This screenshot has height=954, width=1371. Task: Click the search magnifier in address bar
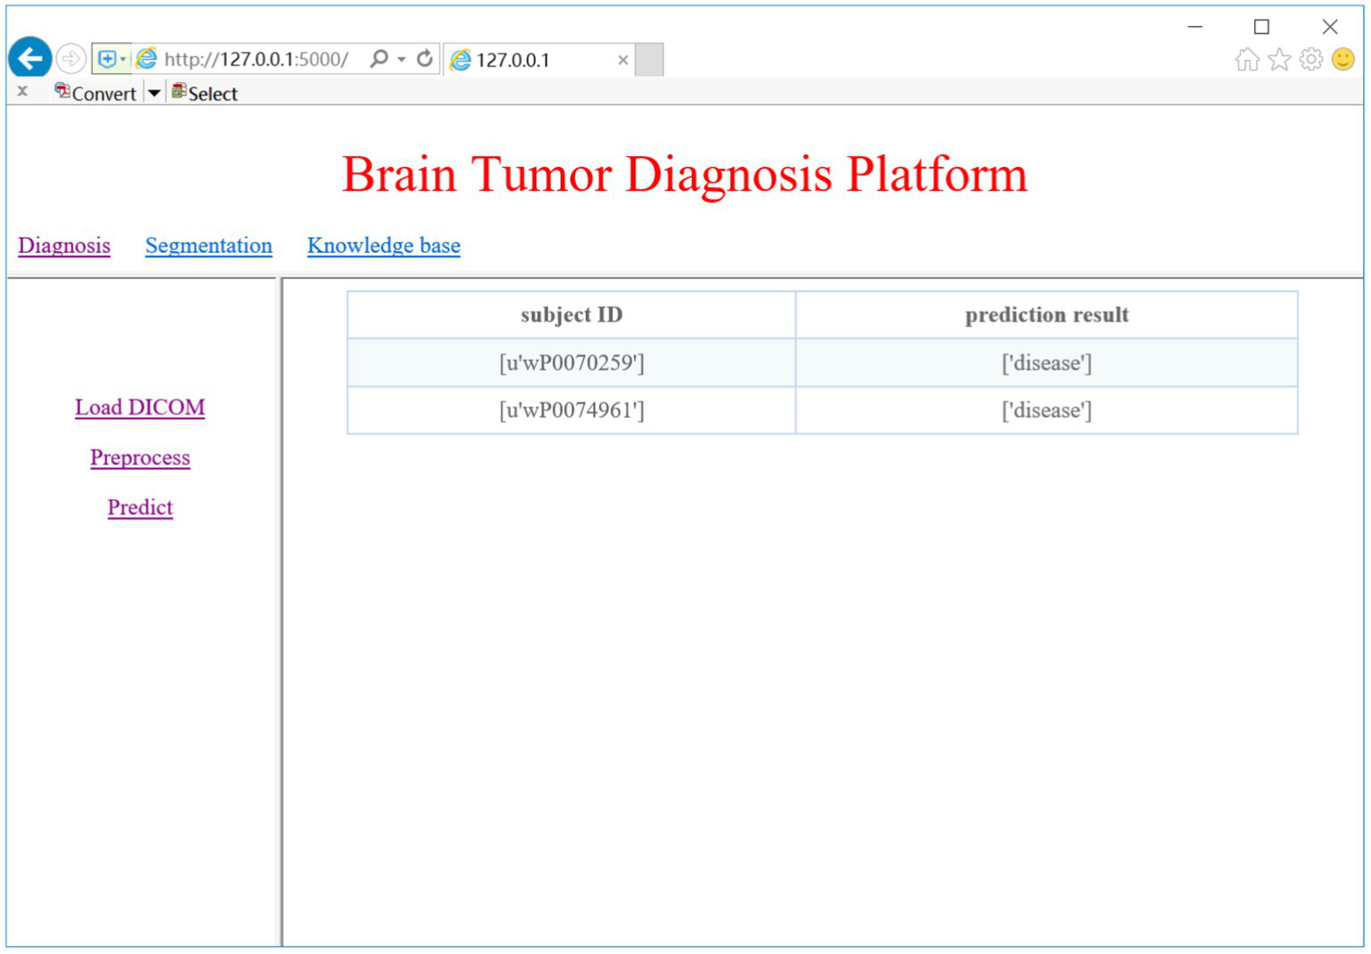tap(379, 59)
